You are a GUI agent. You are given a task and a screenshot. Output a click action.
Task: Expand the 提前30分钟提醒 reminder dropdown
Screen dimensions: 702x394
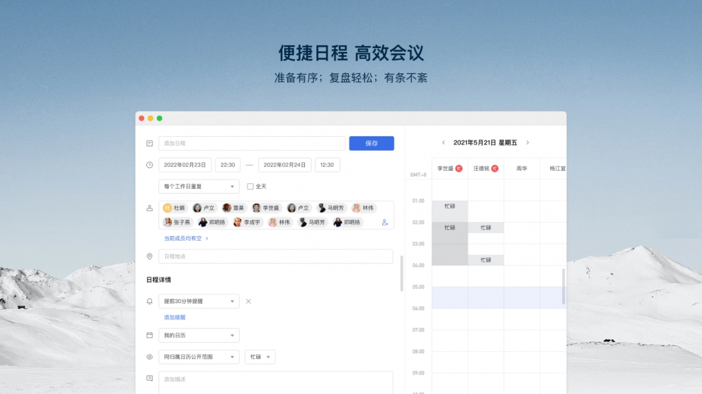198,301
